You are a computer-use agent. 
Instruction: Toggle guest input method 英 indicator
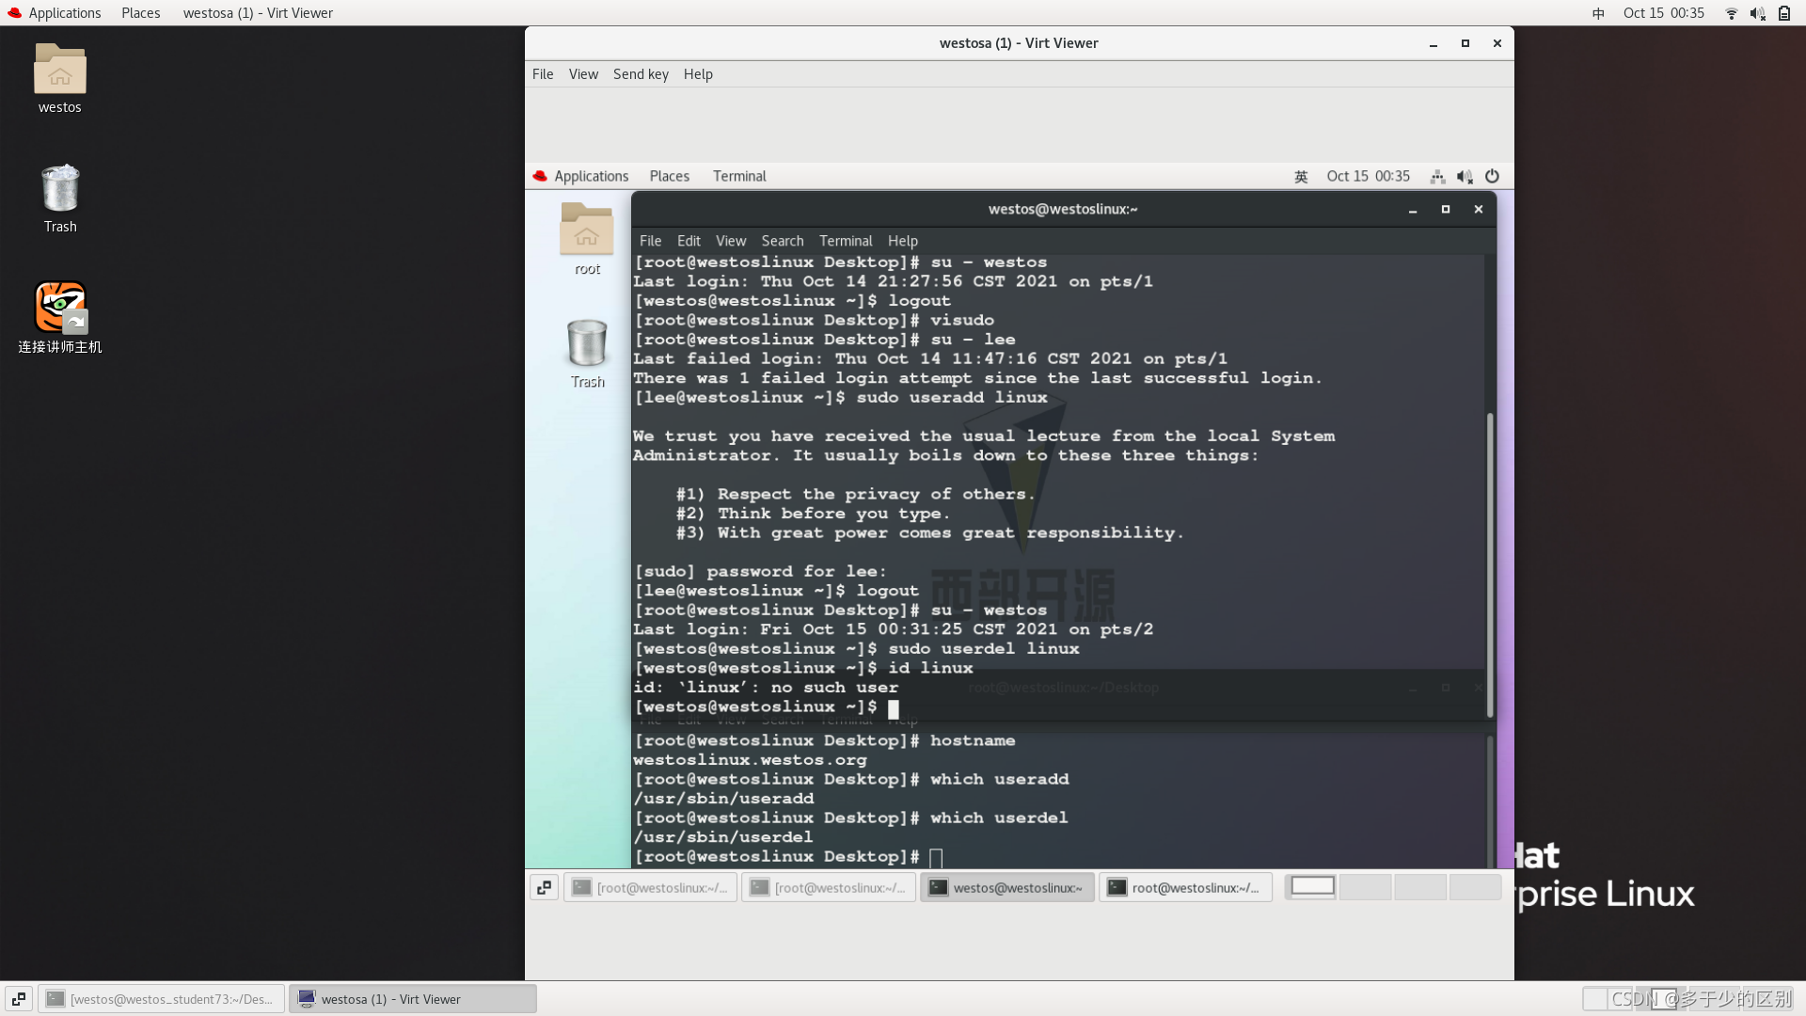click(x=1301, y=176)
